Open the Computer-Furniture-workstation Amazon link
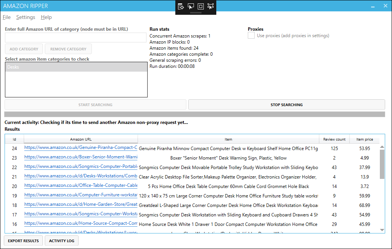Viewport: 392px width, 249px height. click(x=81, y=195)
